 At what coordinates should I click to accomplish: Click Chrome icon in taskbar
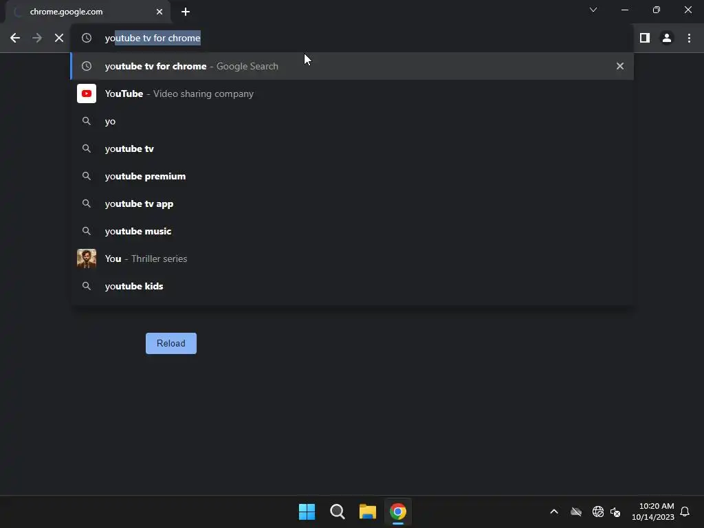[x=398, y=511]
